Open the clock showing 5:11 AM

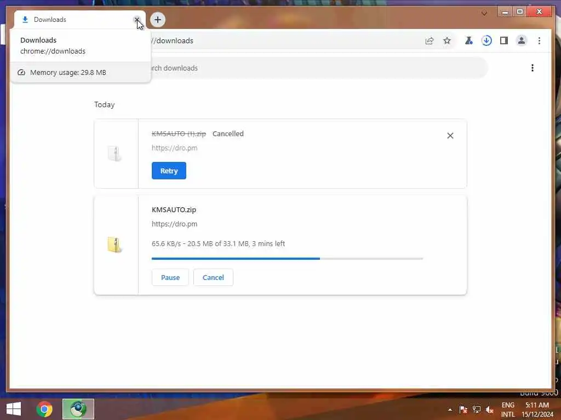[537, 410]
